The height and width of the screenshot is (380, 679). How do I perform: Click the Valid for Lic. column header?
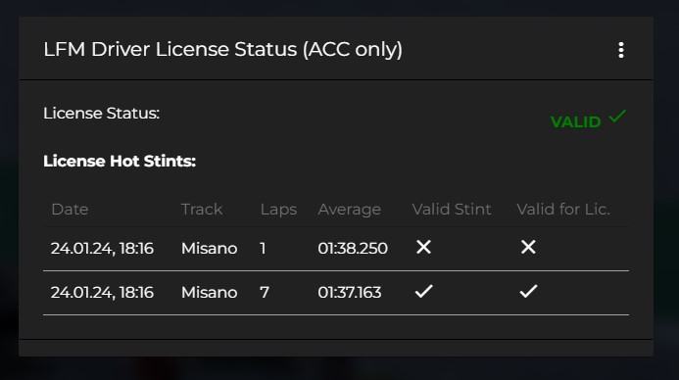click(563, 210)
